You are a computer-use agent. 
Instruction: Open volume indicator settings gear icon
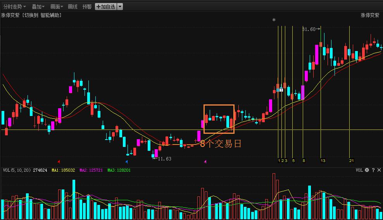tap(367, 170)
